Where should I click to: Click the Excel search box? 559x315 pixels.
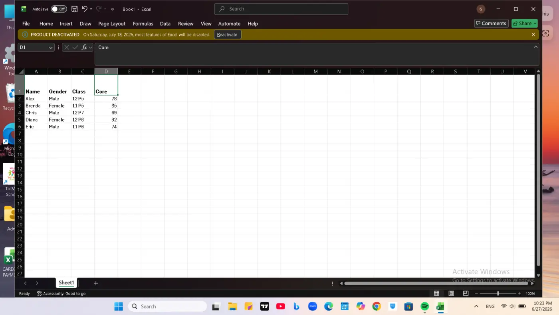281,9
